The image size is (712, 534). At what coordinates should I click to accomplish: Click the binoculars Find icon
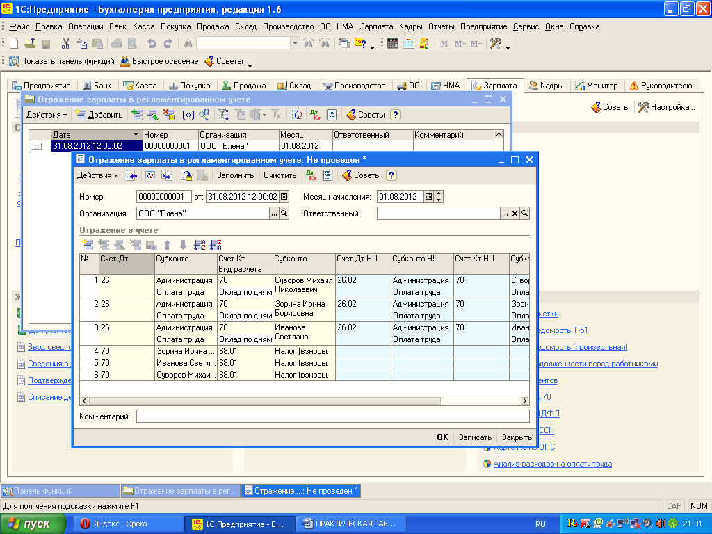(188, 44)
